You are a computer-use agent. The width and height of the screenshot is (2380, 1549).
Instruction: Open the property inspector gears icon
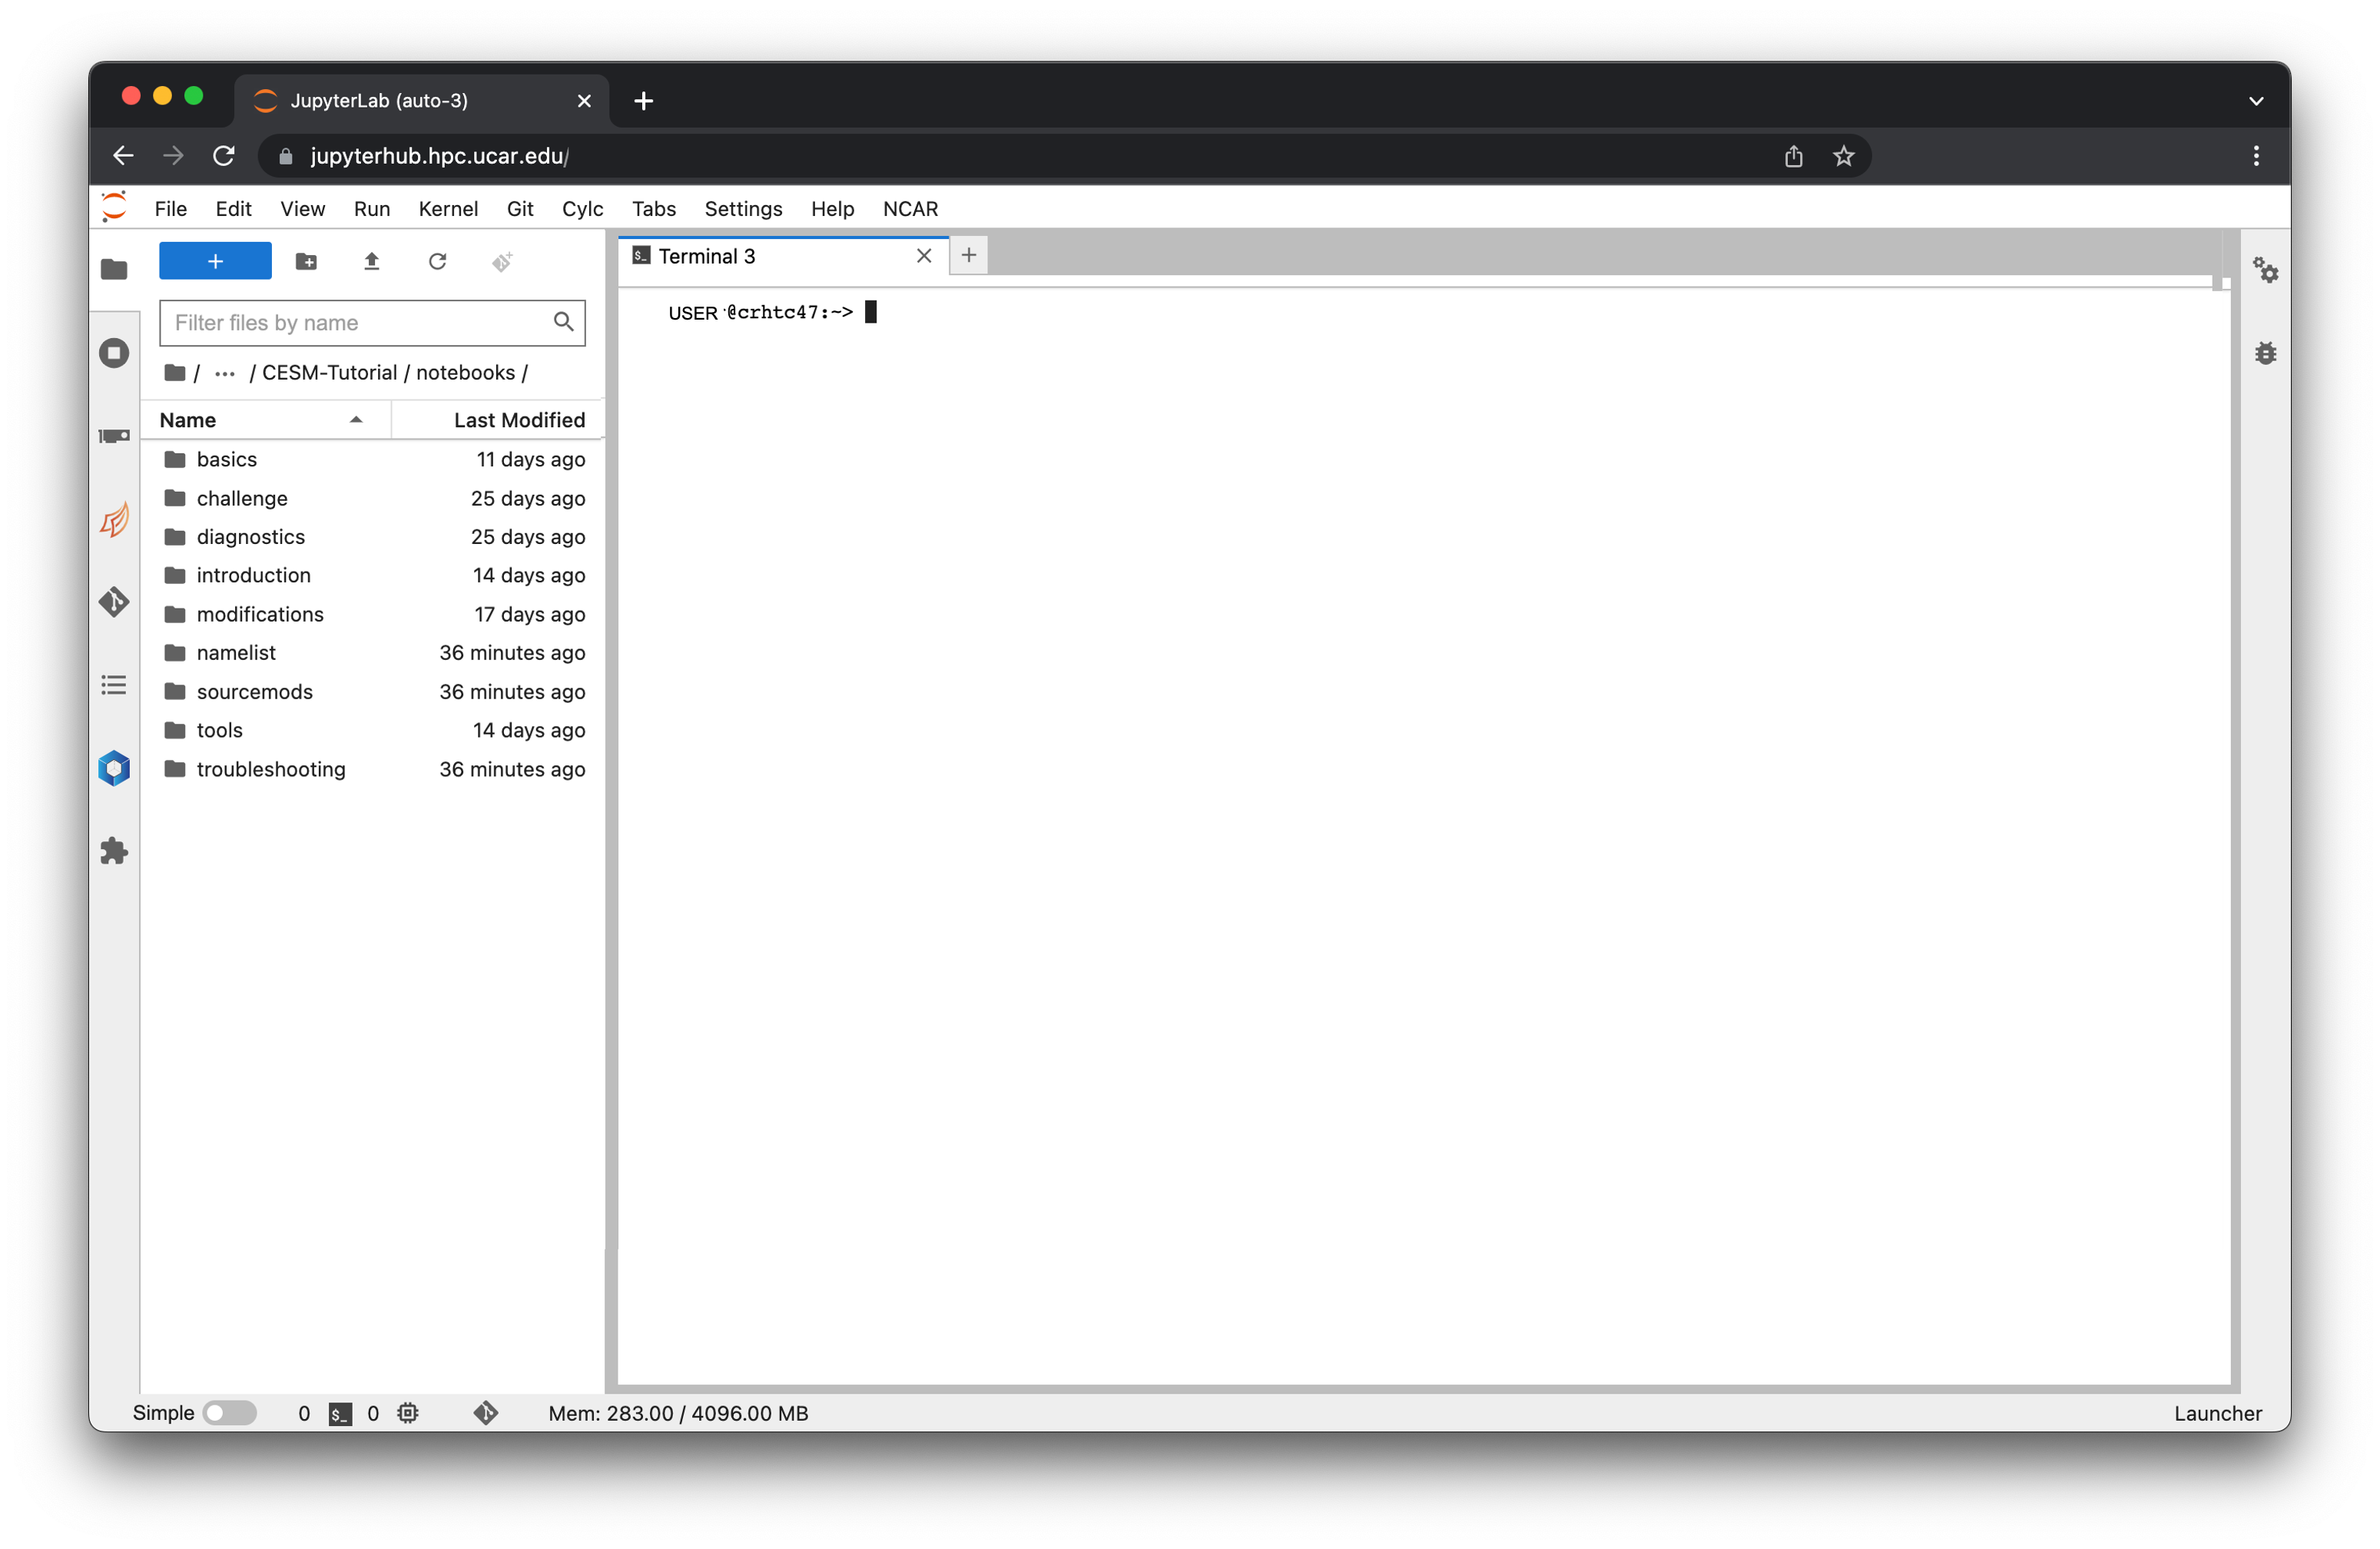coord(2265,270)
